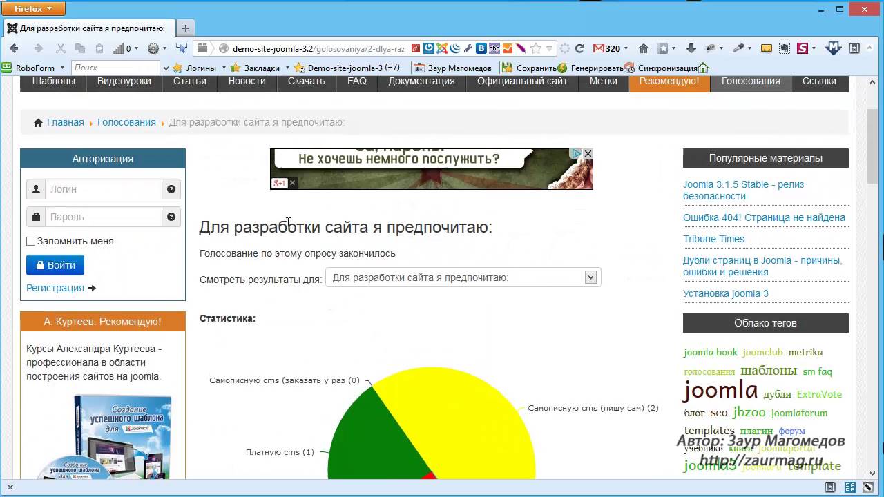Click the Войти login button
This screenshot has width=884, height=497.
[x=55, y=265]
